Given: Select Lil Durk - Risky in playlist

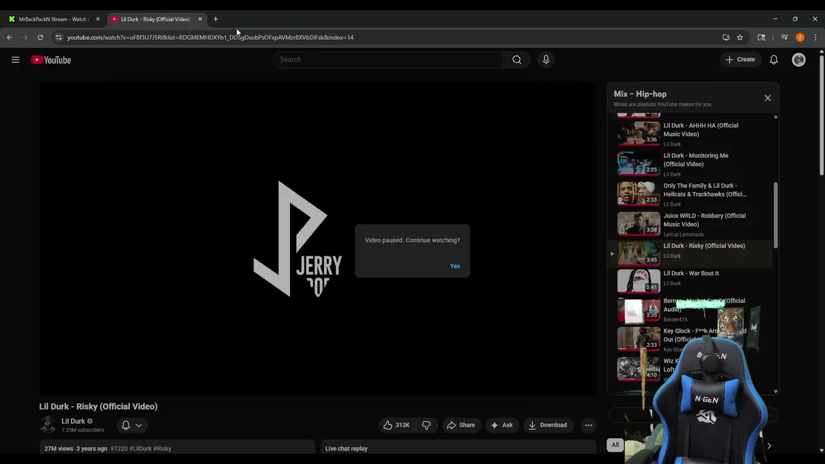Looking at the screenshot, I should pyautogui.click(x=691, y=253).
